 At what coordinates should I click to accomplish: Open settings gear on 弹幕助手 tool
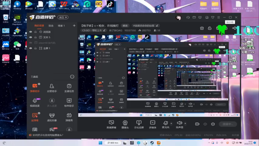click(x=39, y=84)
